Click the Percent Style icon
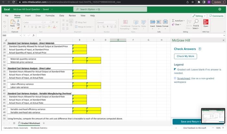Image resolution: width=227 pixels, height=134 pixels. click(x=103, y=27)
